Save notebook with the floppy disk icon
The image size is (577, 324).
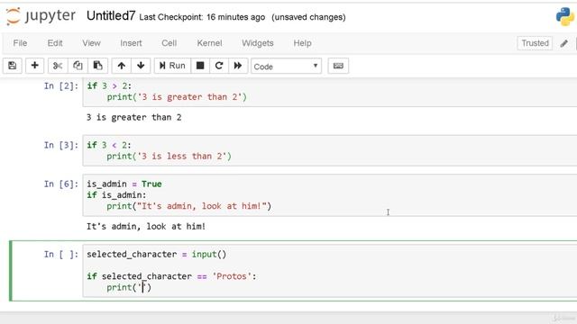click(x=12, y=66)
